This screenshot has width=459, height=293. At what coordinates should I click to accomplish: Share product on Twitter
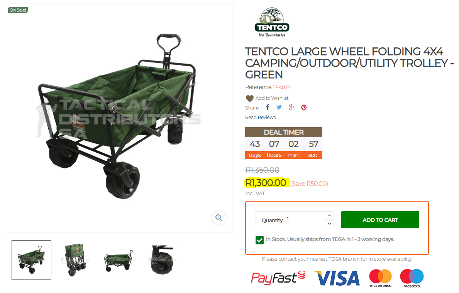pyautogui.click(x=279, y=107)
